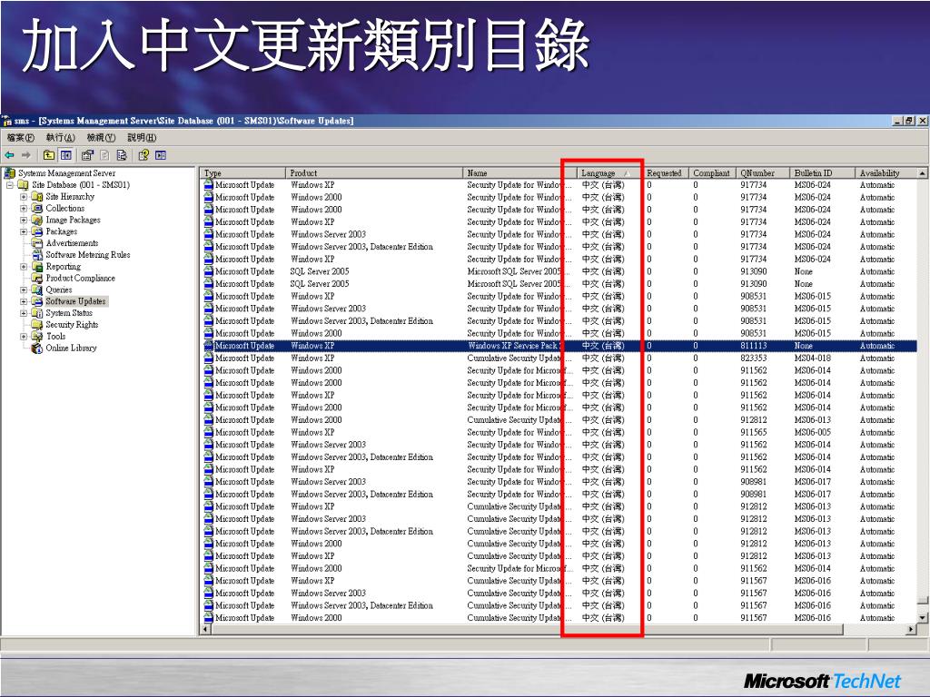930x697 pixels.
Task: Click the Help toolbar icon
Action: click(x=143, y=155)
